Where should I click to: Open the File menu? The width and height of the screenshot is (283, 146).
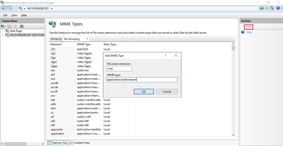point(5,15)
